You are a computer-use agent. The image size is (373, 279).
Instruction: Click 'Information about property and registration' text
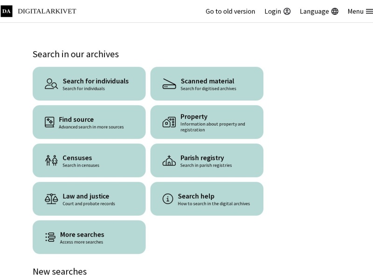coord(213,127)
